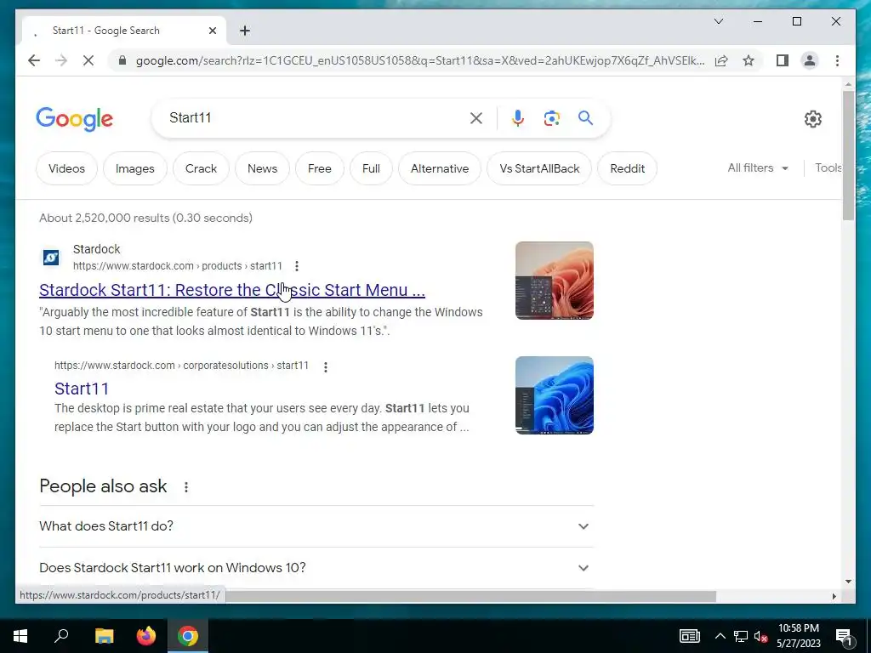Close the Start11 Google Search tab

212,31
